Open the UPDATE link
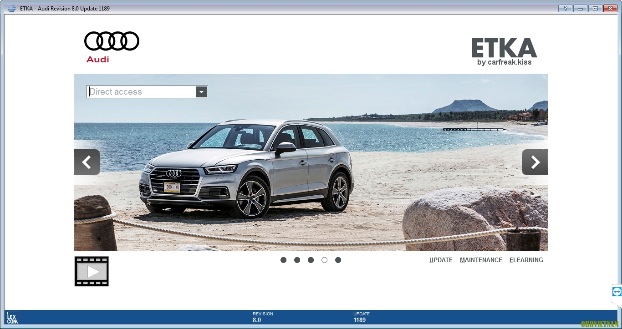This screenshot has width=622, height=329. [x=441, y=260]
